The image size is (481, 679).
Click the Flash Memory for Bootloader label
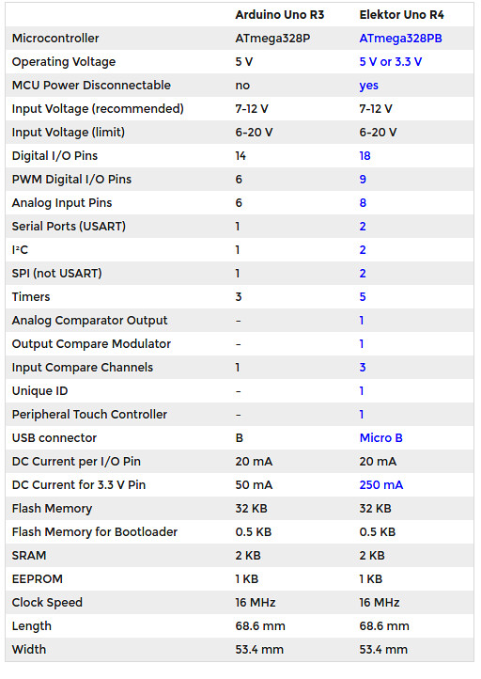tap(95, 531)
